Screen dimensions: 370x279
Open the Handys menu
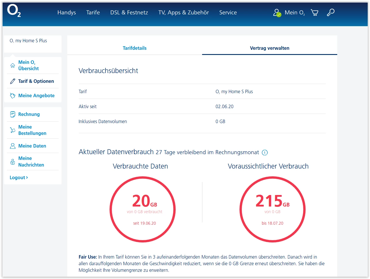pos(67,12)
